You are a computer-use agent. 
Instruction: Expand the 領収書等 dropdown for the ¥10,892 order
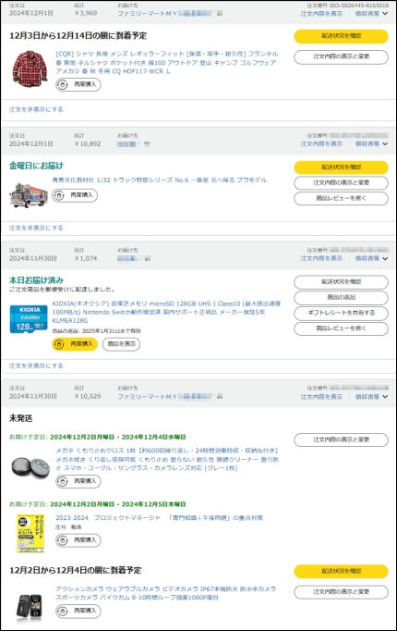[371, 143]
